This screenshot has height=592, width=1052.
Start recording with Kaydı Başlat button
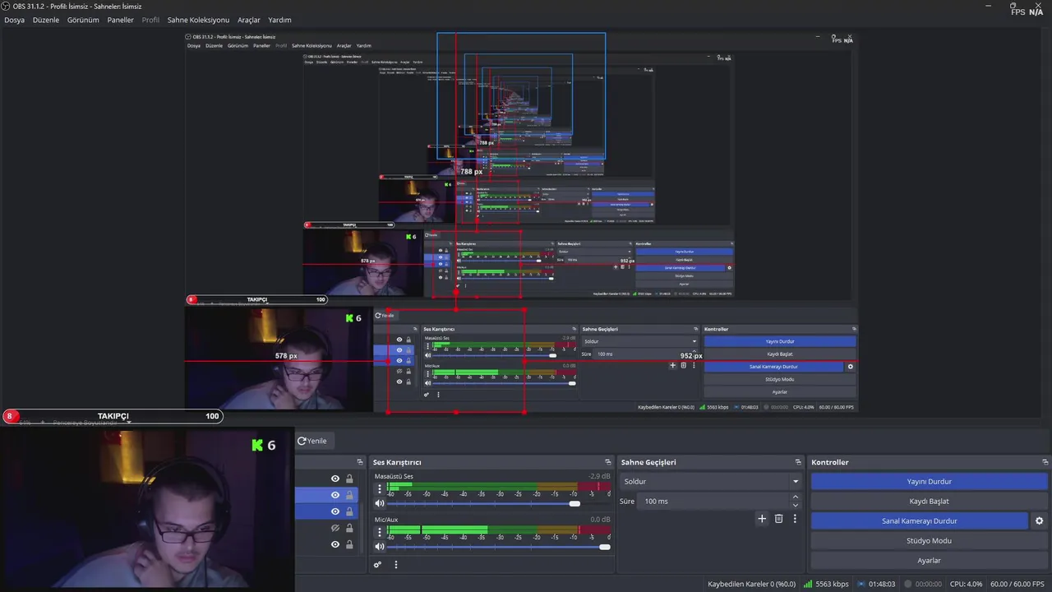pyautogui.click(x=929, y=501)
